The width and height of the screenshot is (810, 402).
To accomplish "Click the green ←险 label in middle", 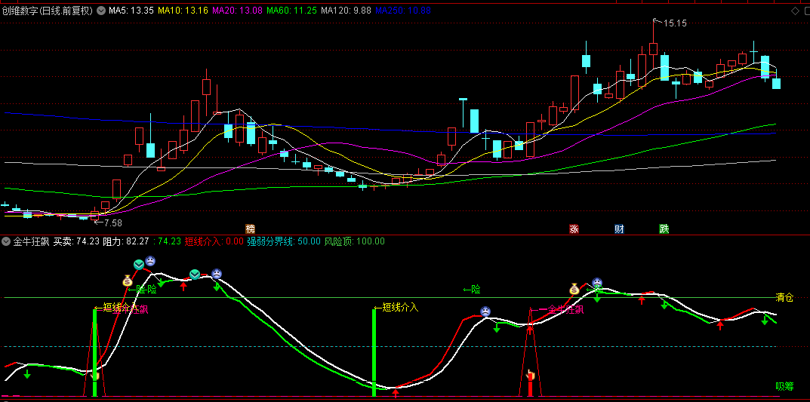I will click(x=472, y=290).
